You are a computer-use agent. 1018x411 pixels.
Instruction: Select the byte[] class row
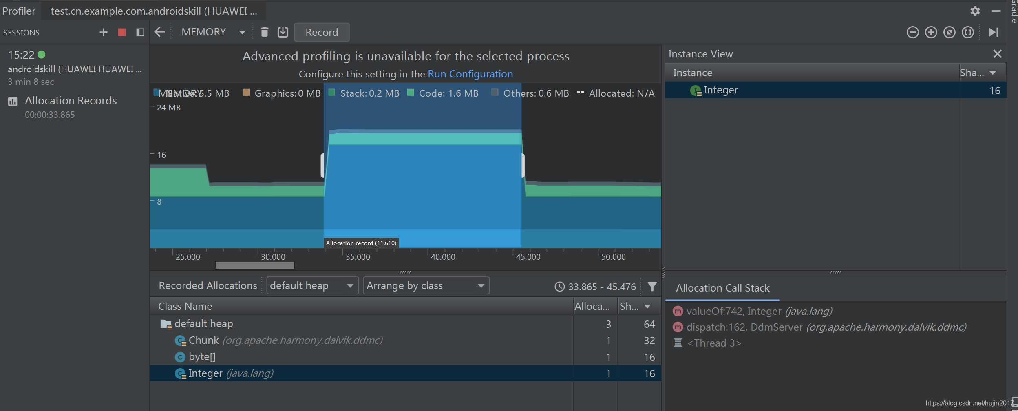pyautogui.click(x=406, y=357)
